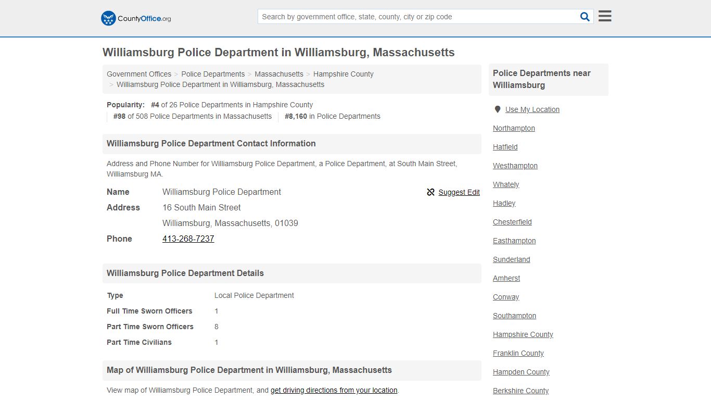Open Chesterfield link in sidebar
The height and width of the screenshot is (400, 711).
[x=512, y=222]
